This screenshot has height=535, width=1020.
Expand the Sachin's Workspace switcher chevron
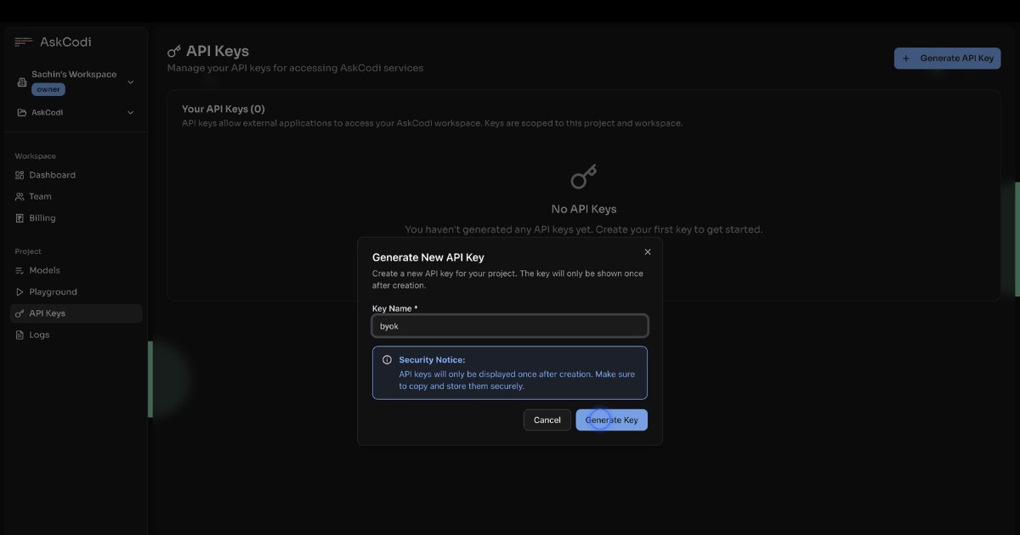click(130, 82)
